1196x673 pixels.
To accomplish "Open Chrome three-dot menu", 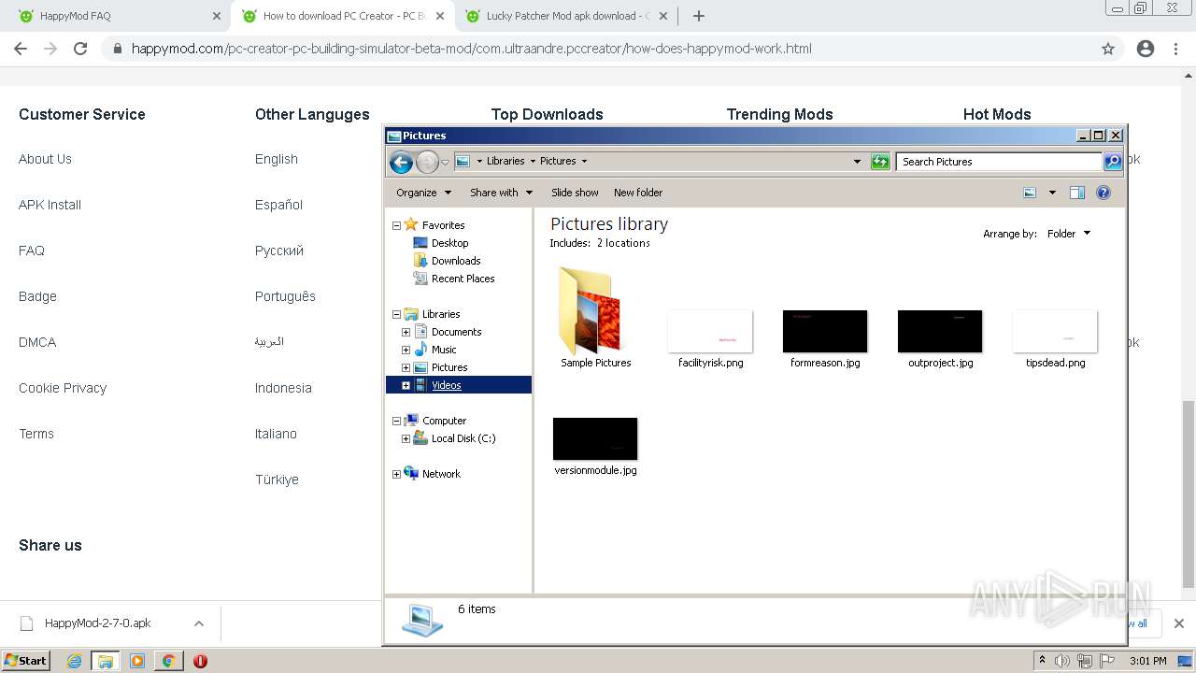I will [1175, 49].
